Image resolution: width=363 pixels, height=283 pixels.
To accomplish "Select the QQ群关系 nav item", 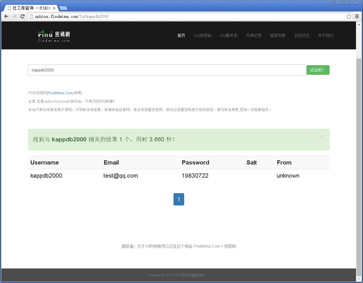I will tap(229, 36).
